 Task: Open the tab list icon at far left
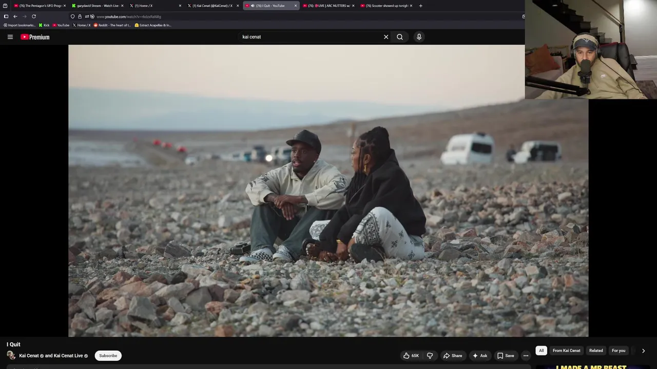[5, 6]
